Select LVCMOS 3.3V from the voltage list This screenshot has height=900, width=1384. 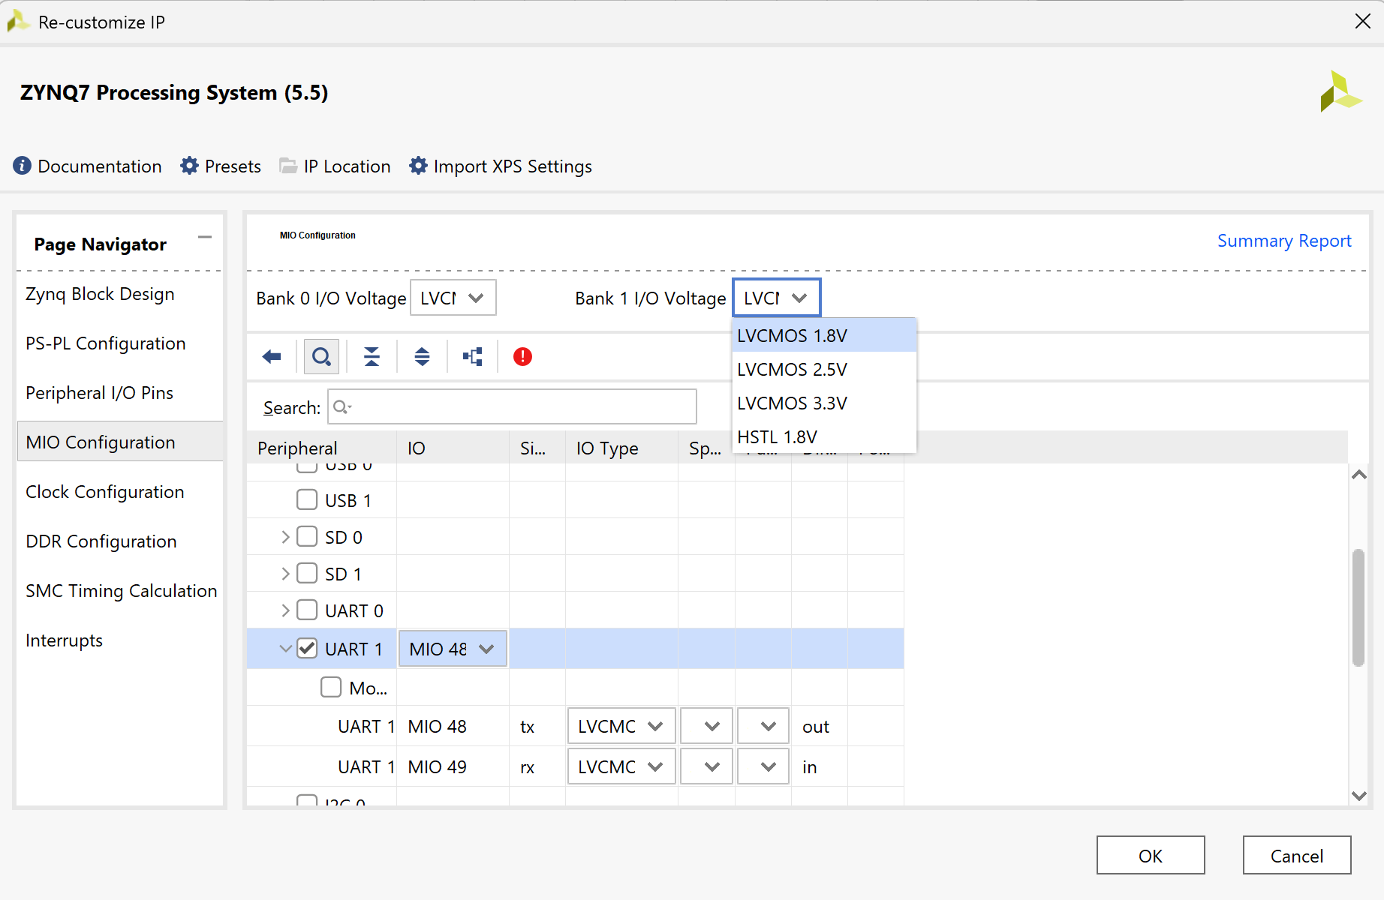pos(824,403)
